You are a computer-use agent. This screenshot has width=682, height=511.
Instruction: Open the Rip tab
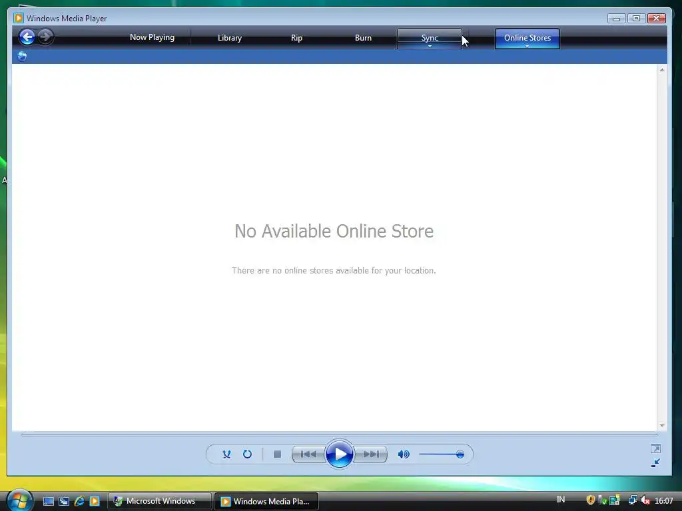[296, 38]
